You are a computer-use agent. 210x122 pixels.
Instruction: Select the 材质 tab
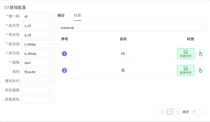coord(78,15)
